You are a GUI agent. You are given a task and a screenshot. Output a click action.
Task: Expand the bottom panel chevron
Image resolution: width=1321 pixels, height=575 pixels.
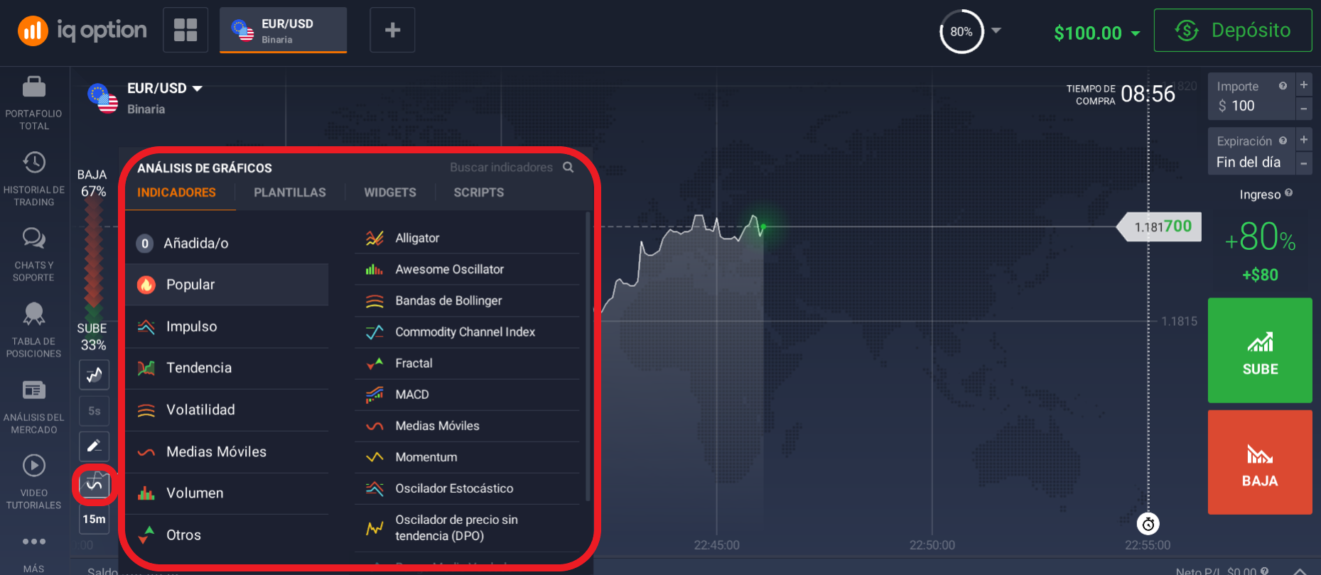(x=1300, y=570)
